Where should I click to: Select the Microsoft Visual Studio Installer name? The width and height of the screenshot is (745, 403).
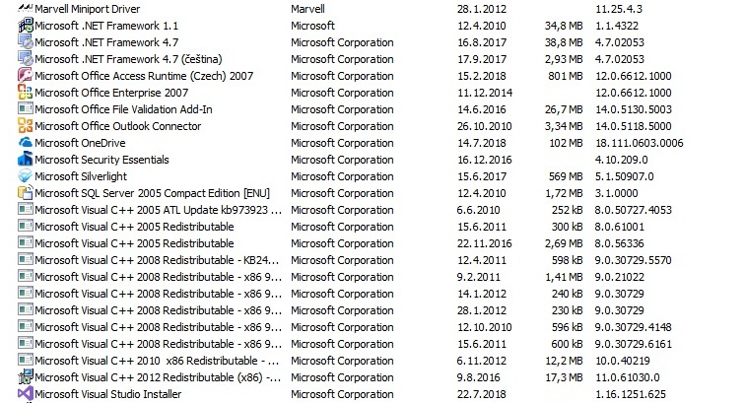[107, 394]
